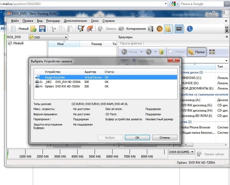Select МОИ ДОКУМЕНТЫ (E:) drive
Image resolution: width=230 pixels, height=185 pixels.
(x=197, y=88)
